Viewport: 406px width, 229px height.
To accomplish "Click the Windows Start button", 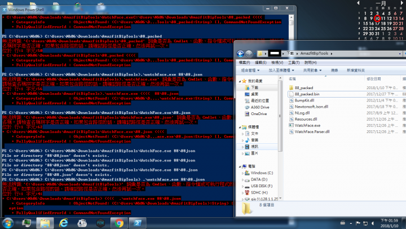I will (x=7, y=223).
